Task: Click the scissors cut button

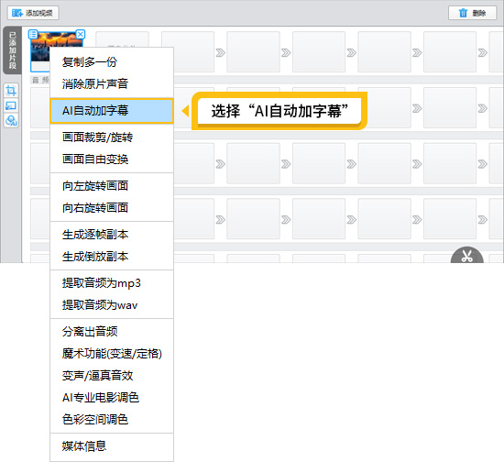Action: pyautogui.click(x=466, y=257)
